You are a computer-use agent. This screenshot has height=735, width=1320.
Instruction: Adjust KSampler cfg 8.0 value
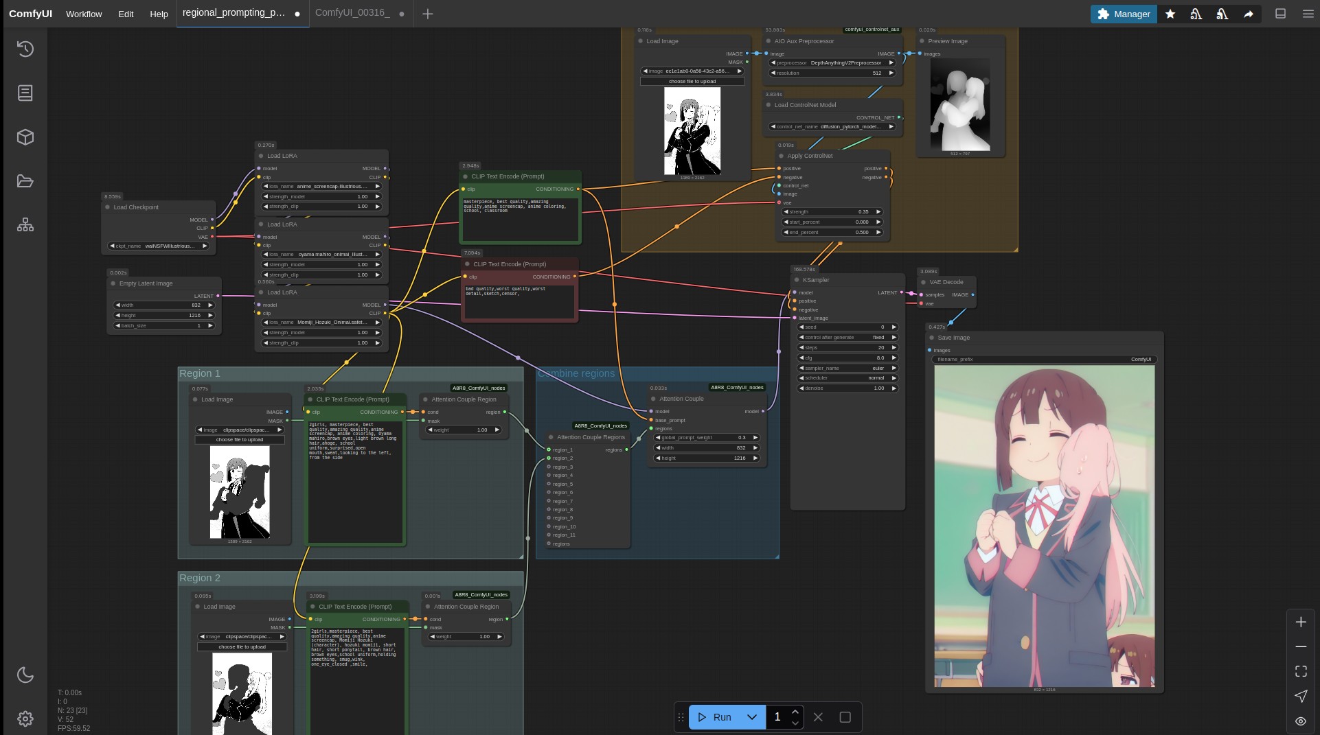click(847, 358)
